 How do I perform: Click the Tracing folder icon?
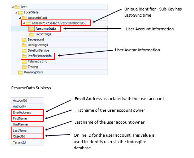click(24, 67)
